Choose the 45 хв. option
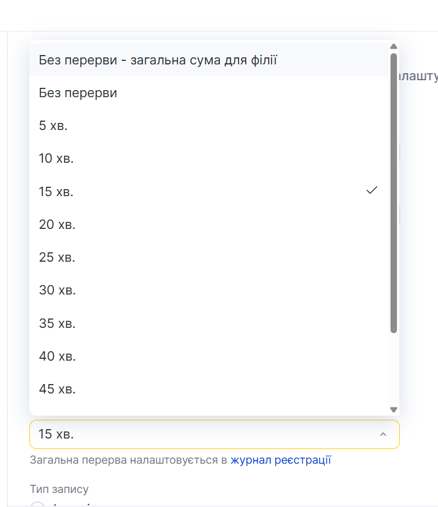 [57, 389]
